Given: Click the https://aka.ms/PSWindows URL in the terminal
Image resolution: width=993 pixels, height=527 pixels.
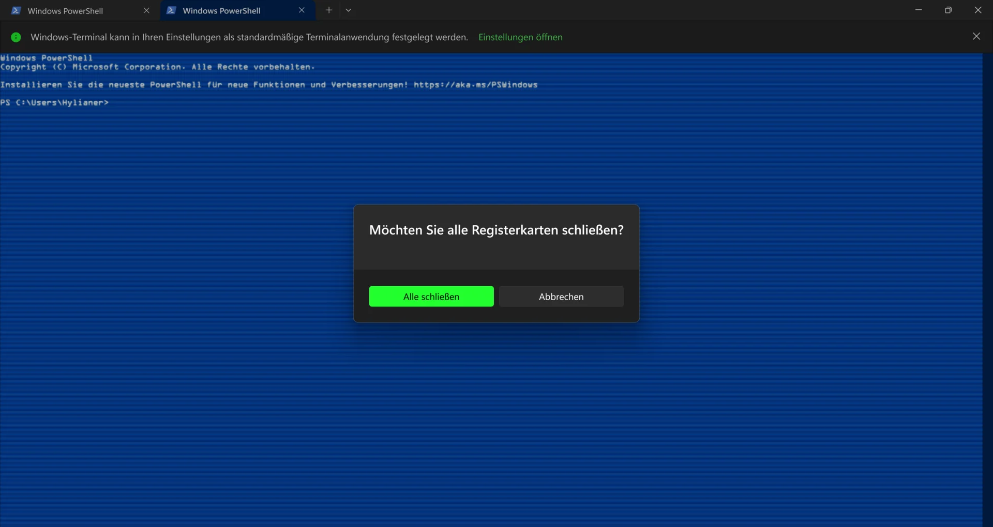Looking at the screenshot, I should (x=475, y=85).
